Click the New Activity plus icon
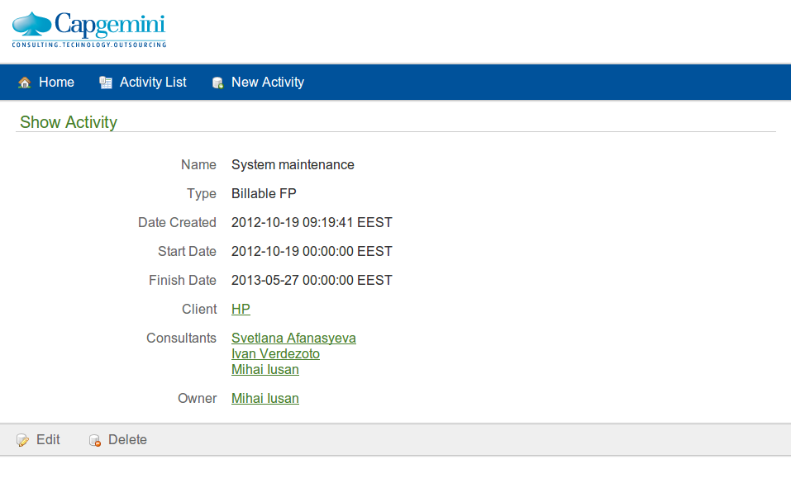 (x=217, y=83)
